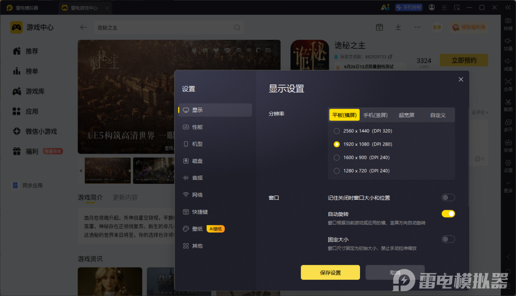The image size is (516, 296).
Task: Open the three-dots more options icon
Action: point(417,27)
